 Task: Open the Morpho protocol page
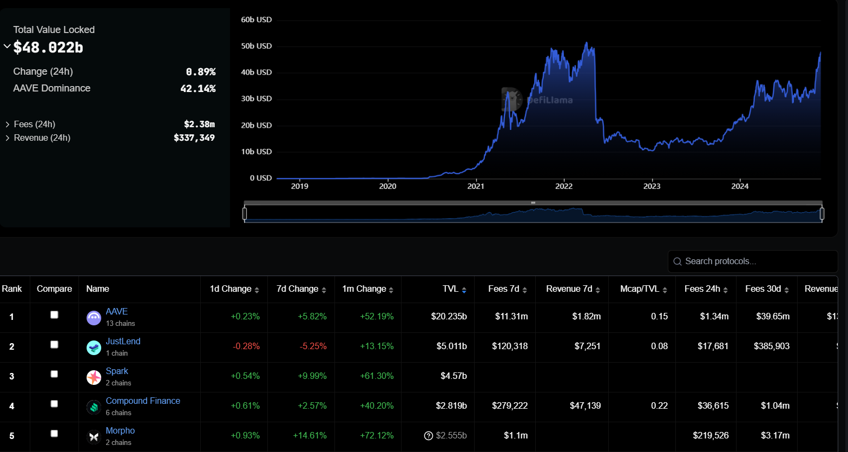click(x=120, y=431)
